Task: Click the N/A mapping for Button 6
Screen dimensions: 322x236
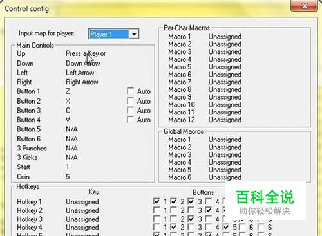Action: coord(71,139)
